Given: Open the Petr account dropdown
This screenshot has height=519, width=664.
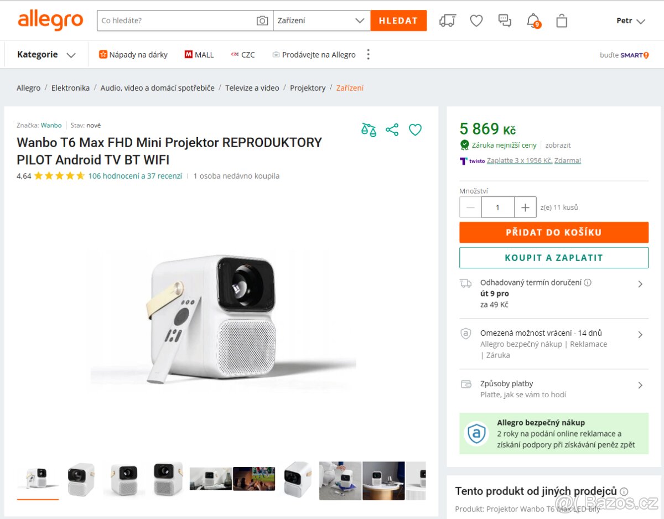Looking at the screenshot, I should coord(631,20).
